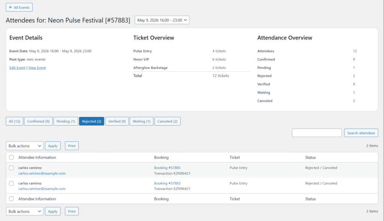Viewport: 384px width, 221px height.
Task: Check the first carlos ramirez row checkbox
Action: (x=11, y=168)
